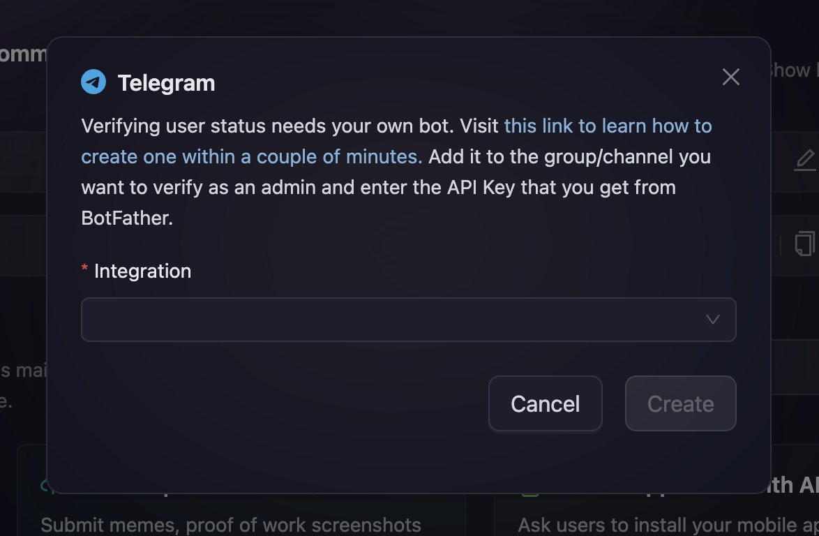Click the word BotFather in the description
The height and width of the screenshot is (536, 819).
tap(126, 218)
